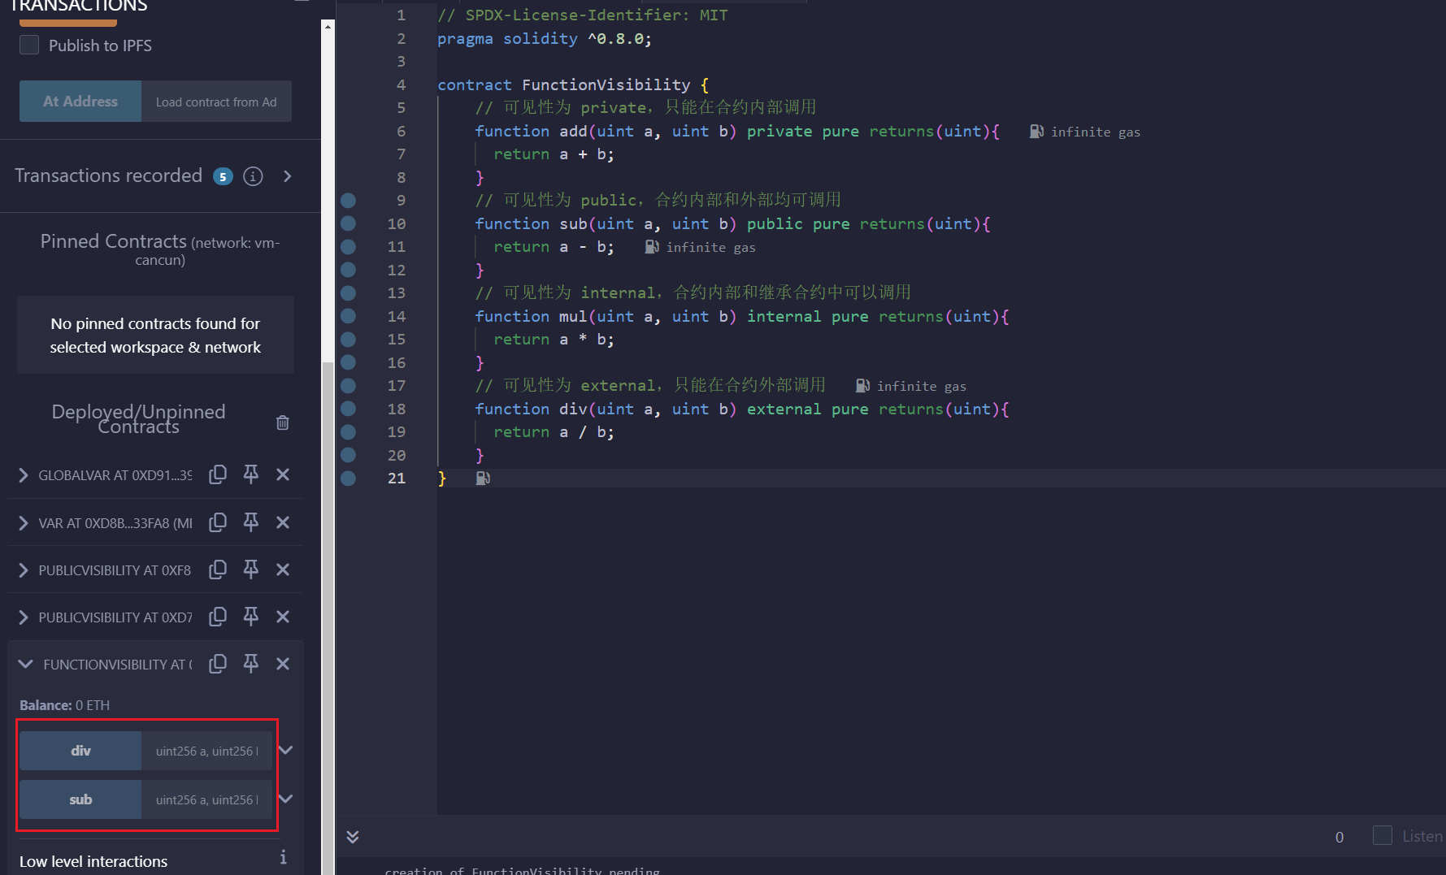Copy the GLOBALVAR contract address

tap(217, 474)
